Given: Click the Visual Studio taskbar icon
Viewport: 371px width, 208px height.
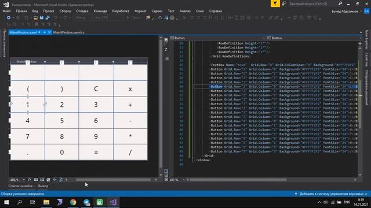Looking at the screenshot, I should tap(113, 202).
